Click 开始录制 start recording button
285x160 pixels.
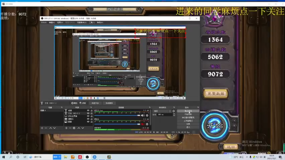[x=188, y=114]
